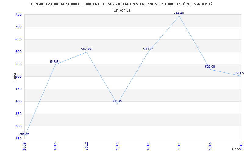
Task: Click the 2014 x-axis year label
Action: [148, 147]
